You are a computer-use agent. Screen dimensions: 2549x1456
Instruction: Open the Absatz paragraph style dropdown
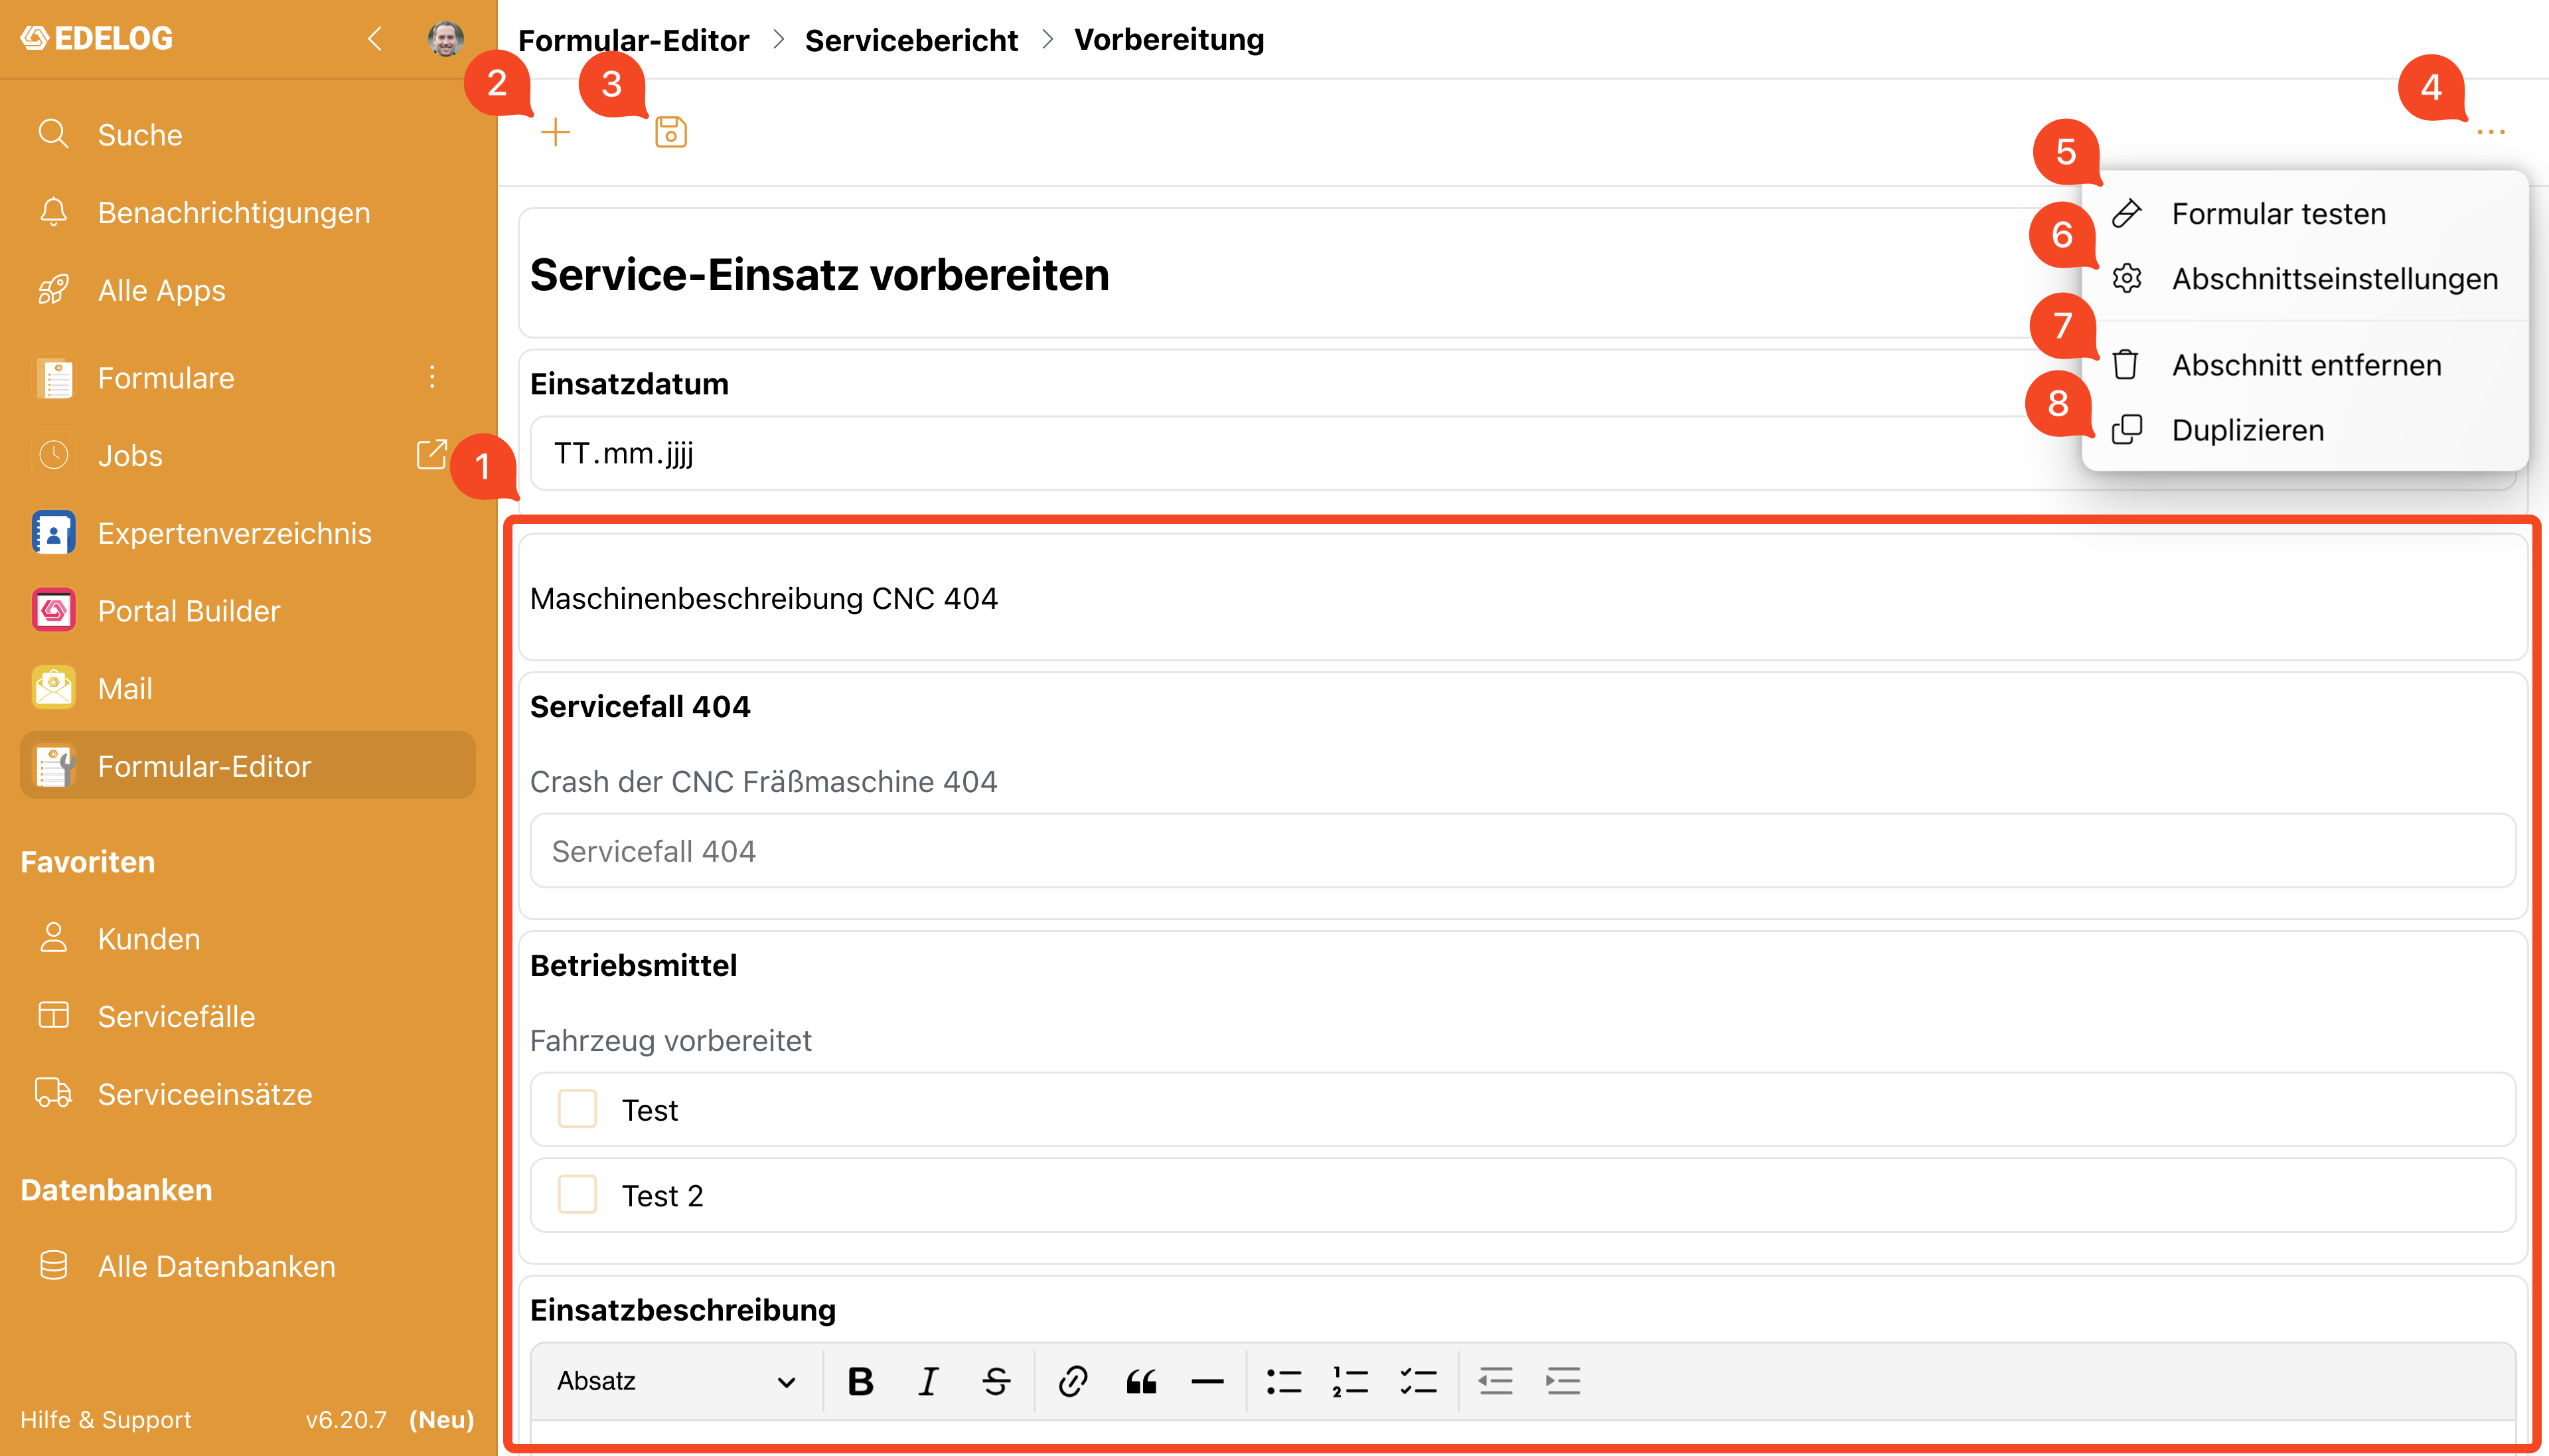click(676, 1381)
